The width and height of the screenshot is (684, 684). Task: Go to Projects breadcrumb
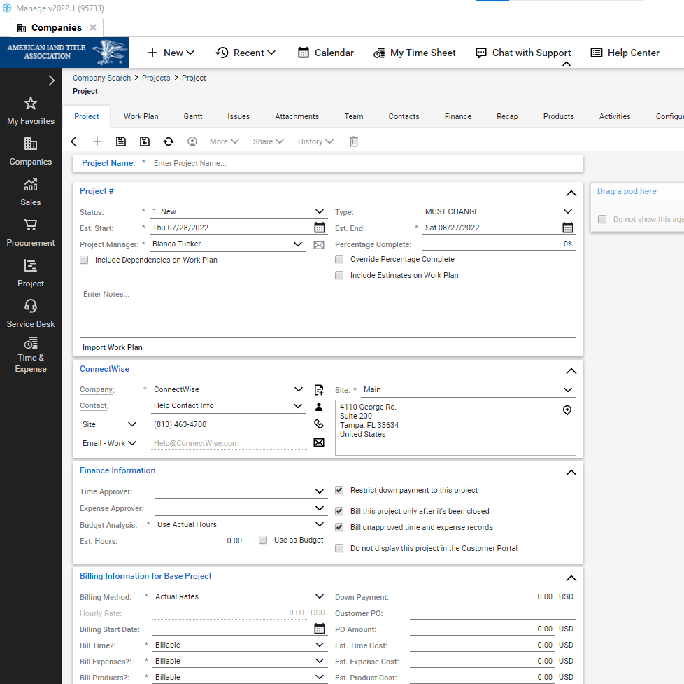point(156,78)
